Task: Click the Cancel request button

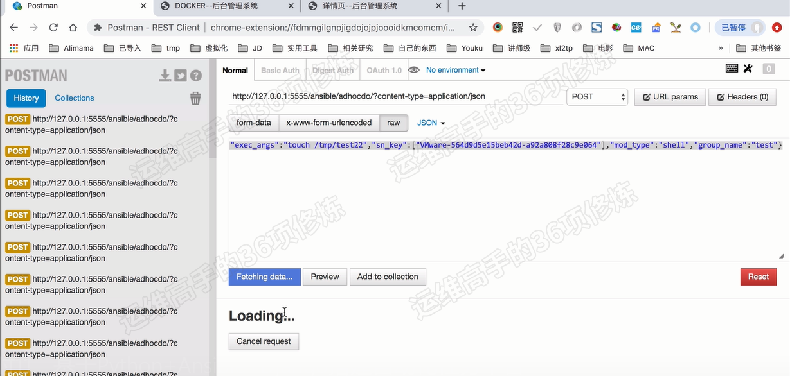Action: click(264, 341)
